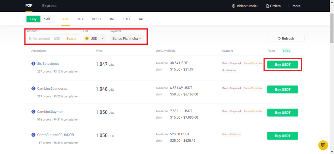Click CriptoFuturosECUADOR's Banco Pichincha tag
334x154 pixels.
coord(231,134)
